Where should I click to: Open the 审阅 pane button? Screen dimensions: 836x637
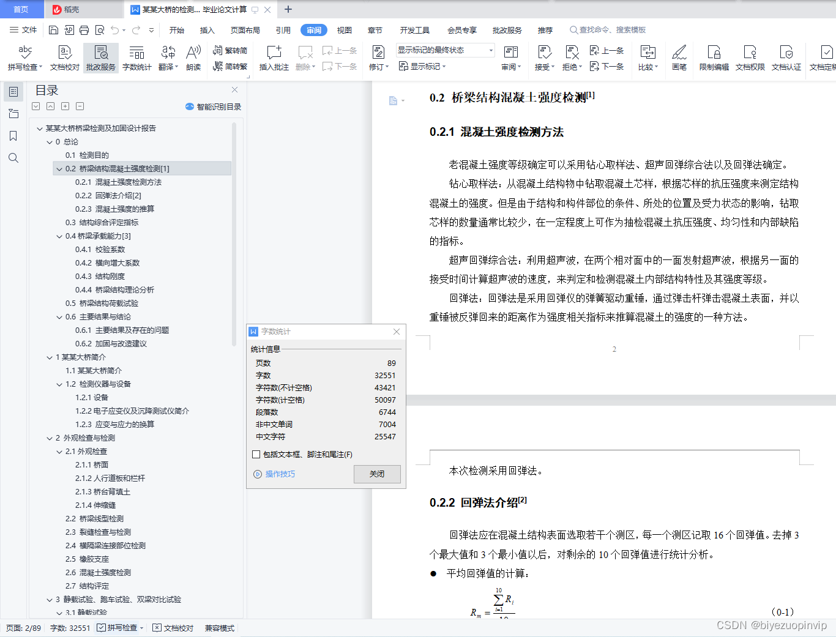[511, 58]
